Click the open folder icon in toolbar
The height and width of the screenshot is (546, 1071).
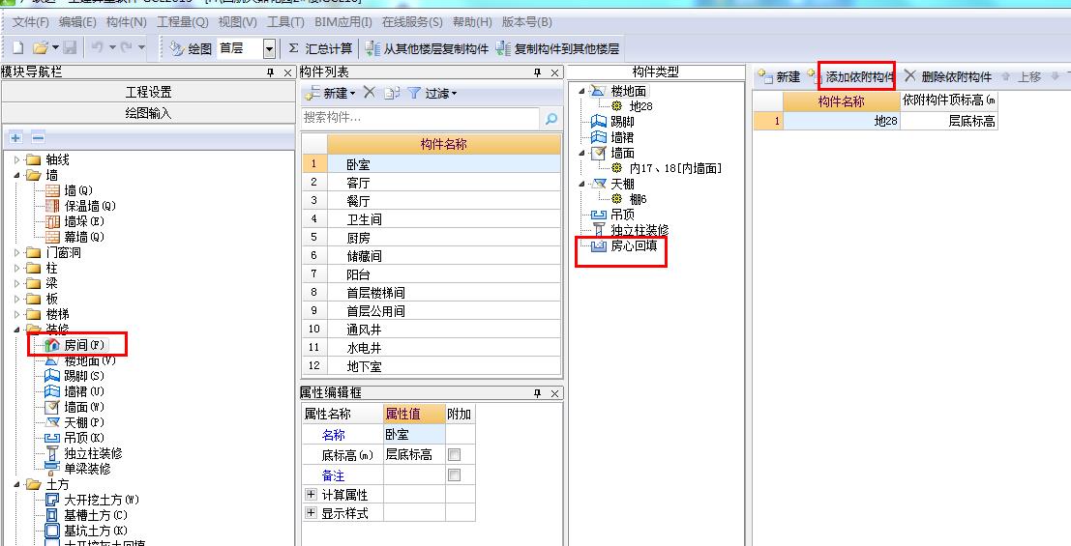(x=41, y=48)
